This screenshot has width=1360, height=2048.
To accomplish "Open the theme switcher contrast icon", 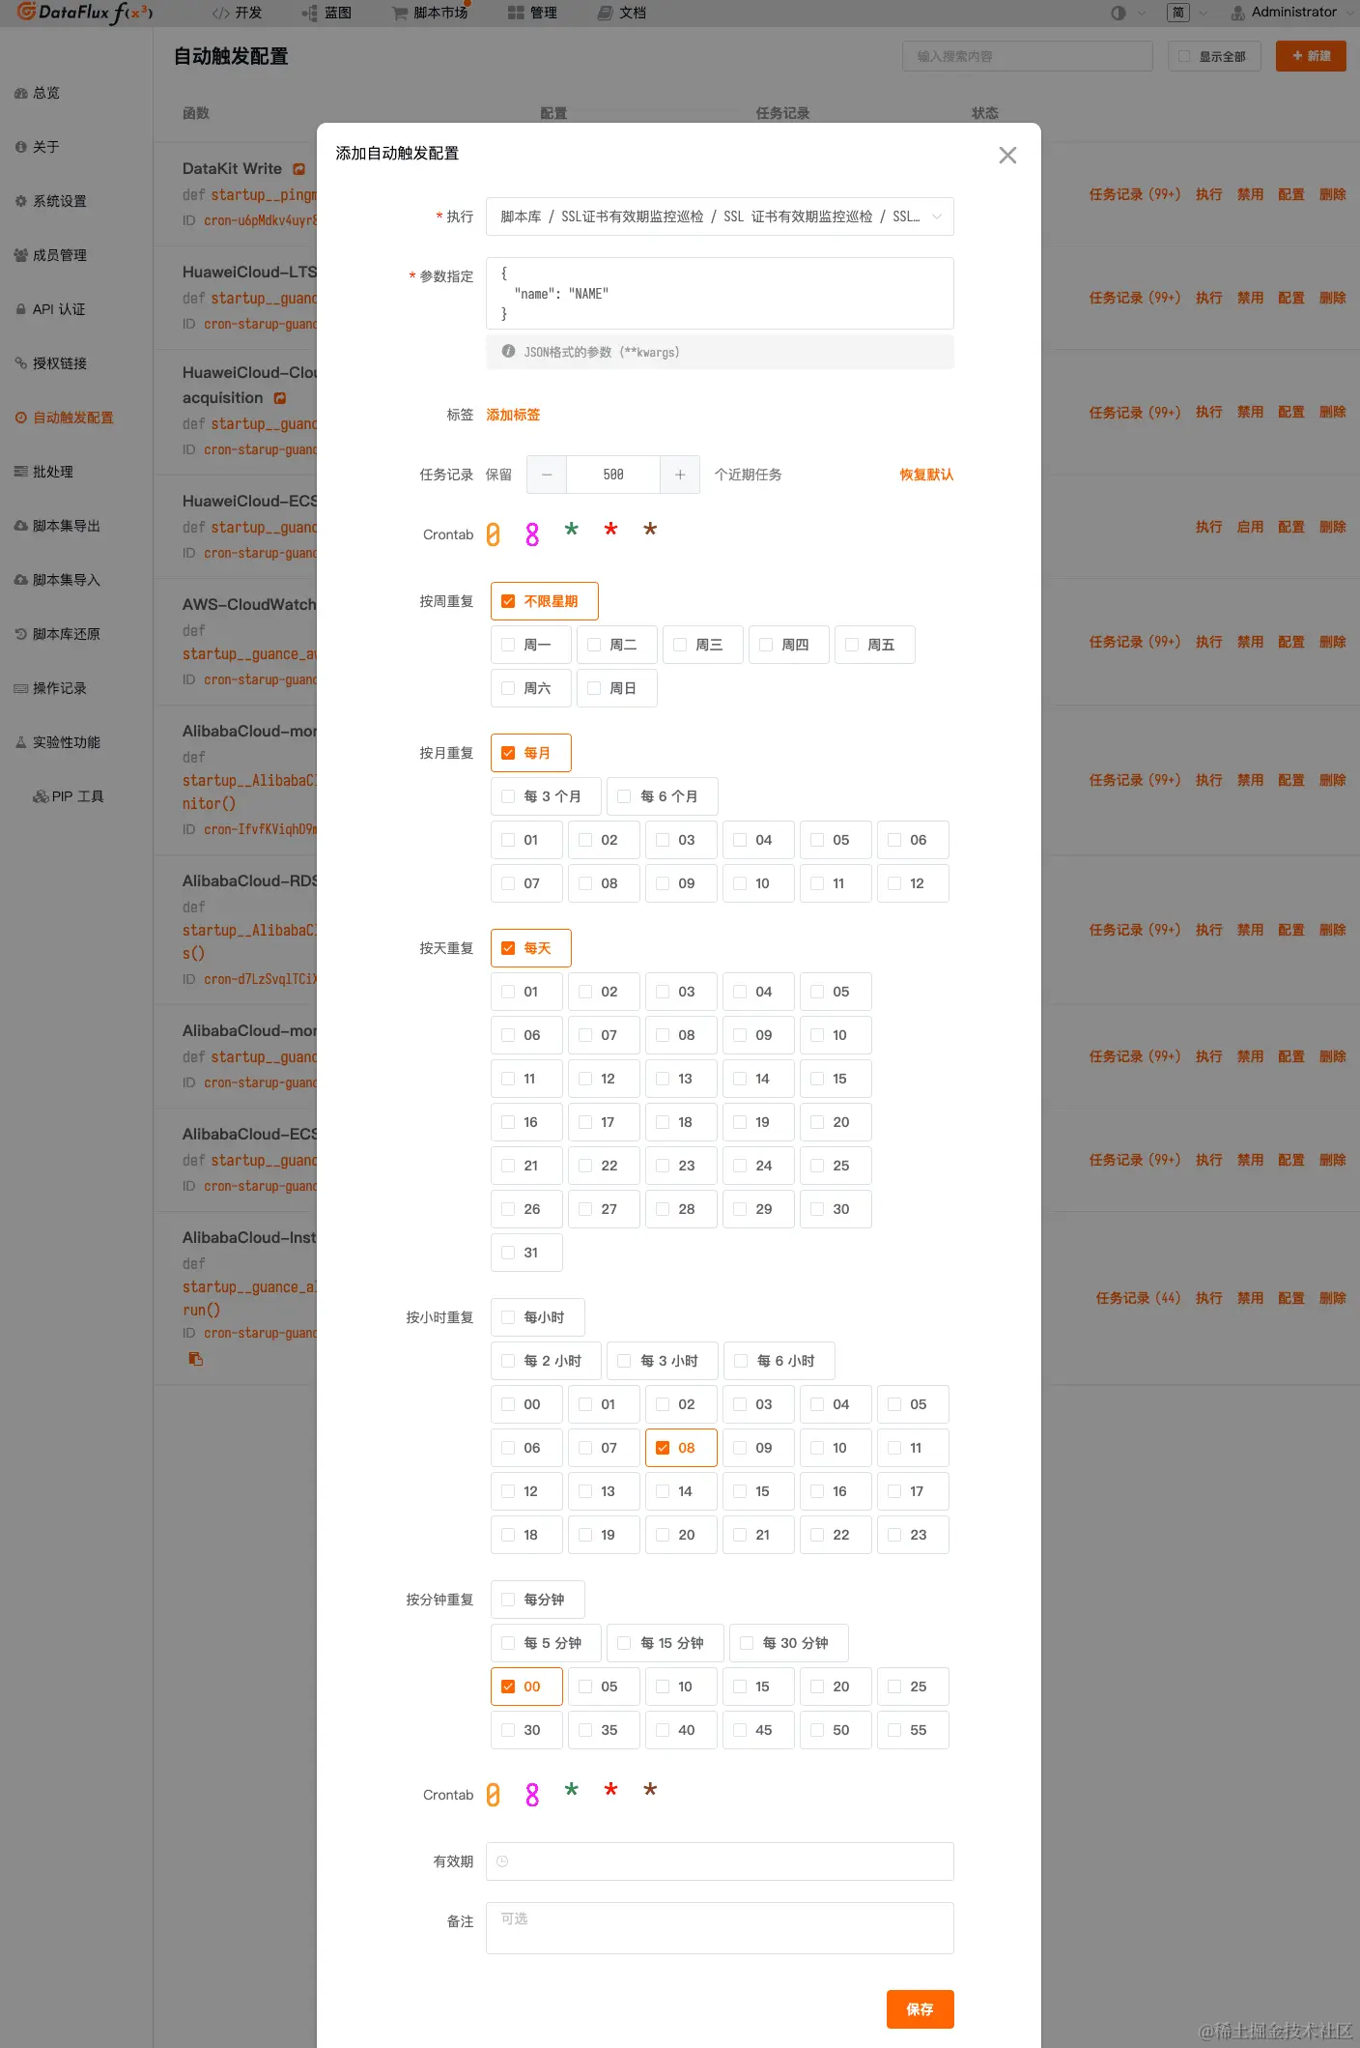I will click(x=1119, y=13).
